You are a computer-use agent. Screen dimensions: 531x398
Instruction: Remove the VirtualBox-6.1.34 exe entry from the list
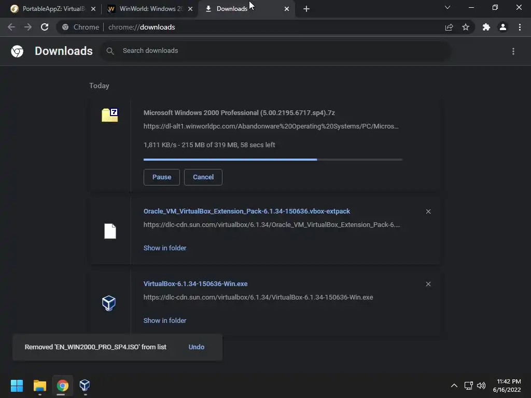428,284
